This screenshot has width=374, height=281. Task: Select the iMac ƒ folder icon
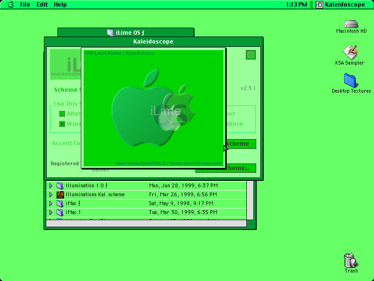[x=60, y=203]
